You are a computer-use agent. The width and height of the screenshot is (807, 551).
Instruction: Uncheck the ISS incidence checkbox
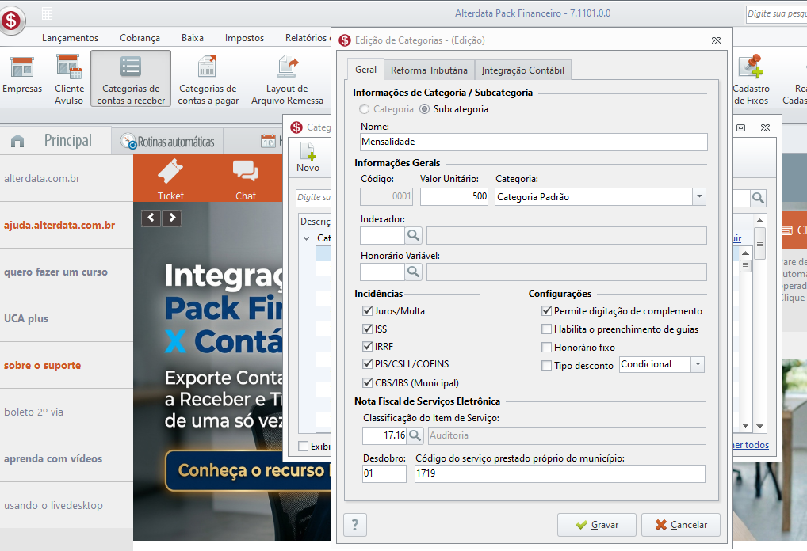368,329
